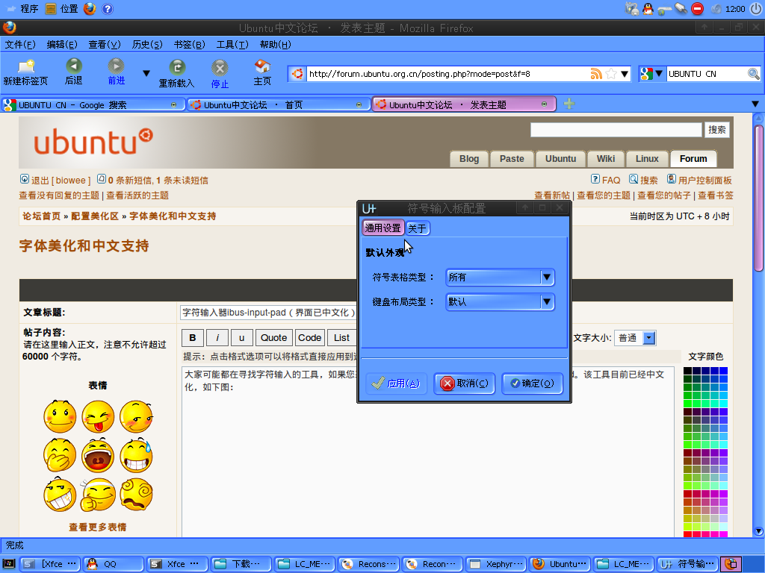Open a new tab with plus icon
Viewport: 765px width, 573px height.
click(x=569, y=104)
